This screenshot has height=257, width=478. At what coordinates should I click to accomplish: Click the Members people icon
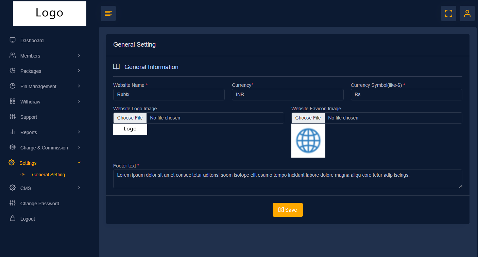pos(13,55)
